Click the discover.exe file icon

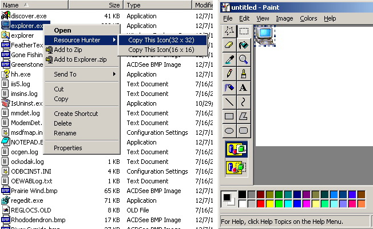tap(6, 15)
